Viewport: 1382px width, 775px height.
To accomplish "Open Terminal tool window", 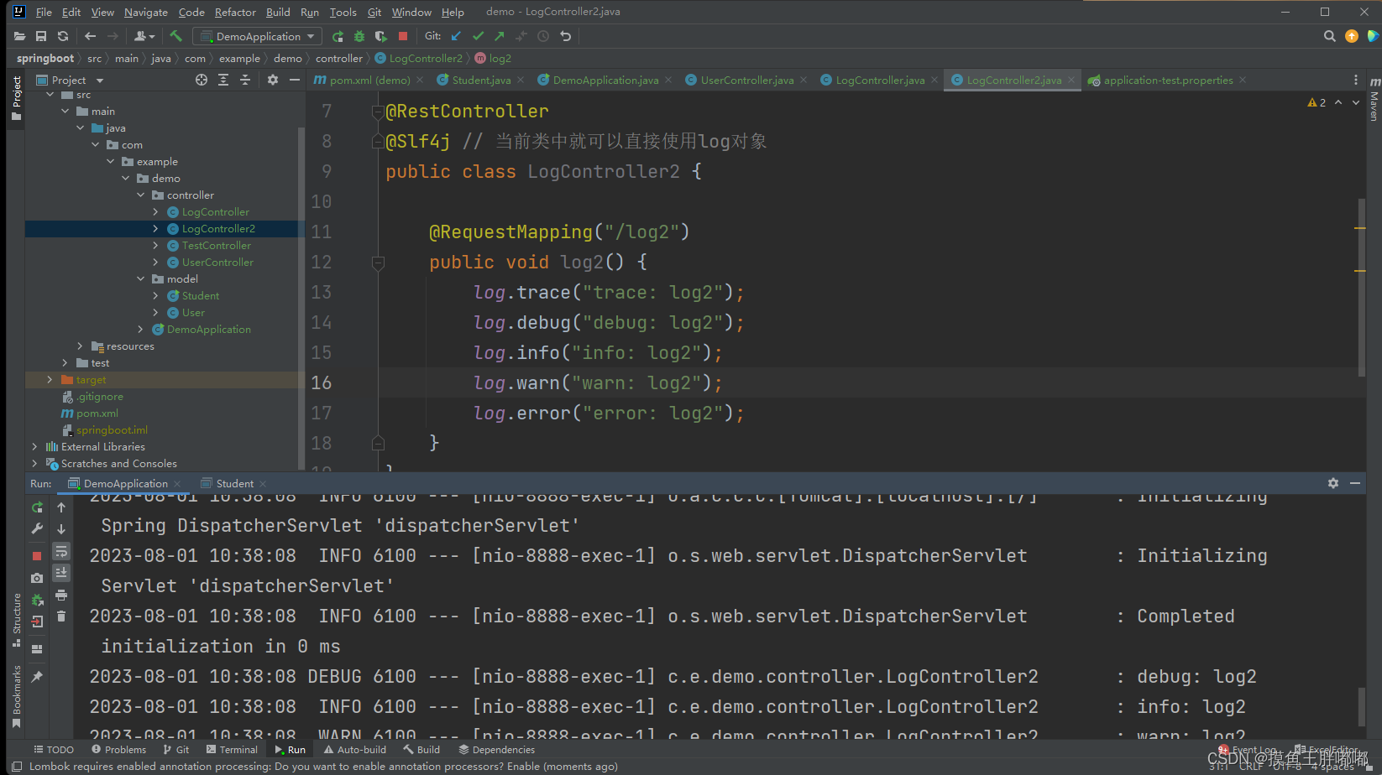I will pyautogui.click(x=232, y=750).
